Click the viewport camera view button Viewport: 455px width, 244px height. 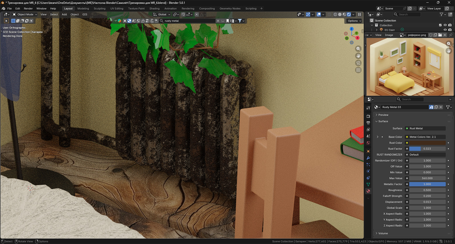tap(358, 63)
